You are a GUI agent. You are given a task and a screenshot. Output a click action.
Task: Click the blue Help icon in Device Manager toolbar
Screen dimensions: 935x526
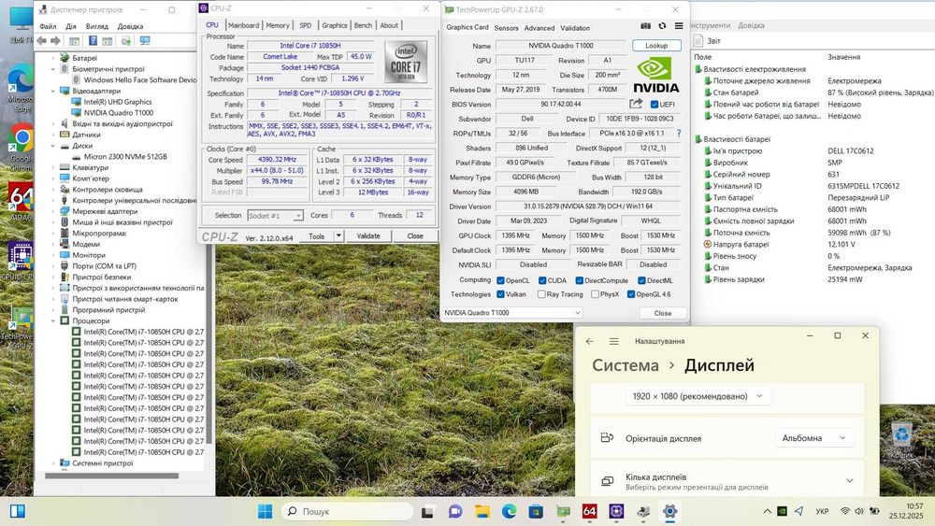[x=93, y=40]
